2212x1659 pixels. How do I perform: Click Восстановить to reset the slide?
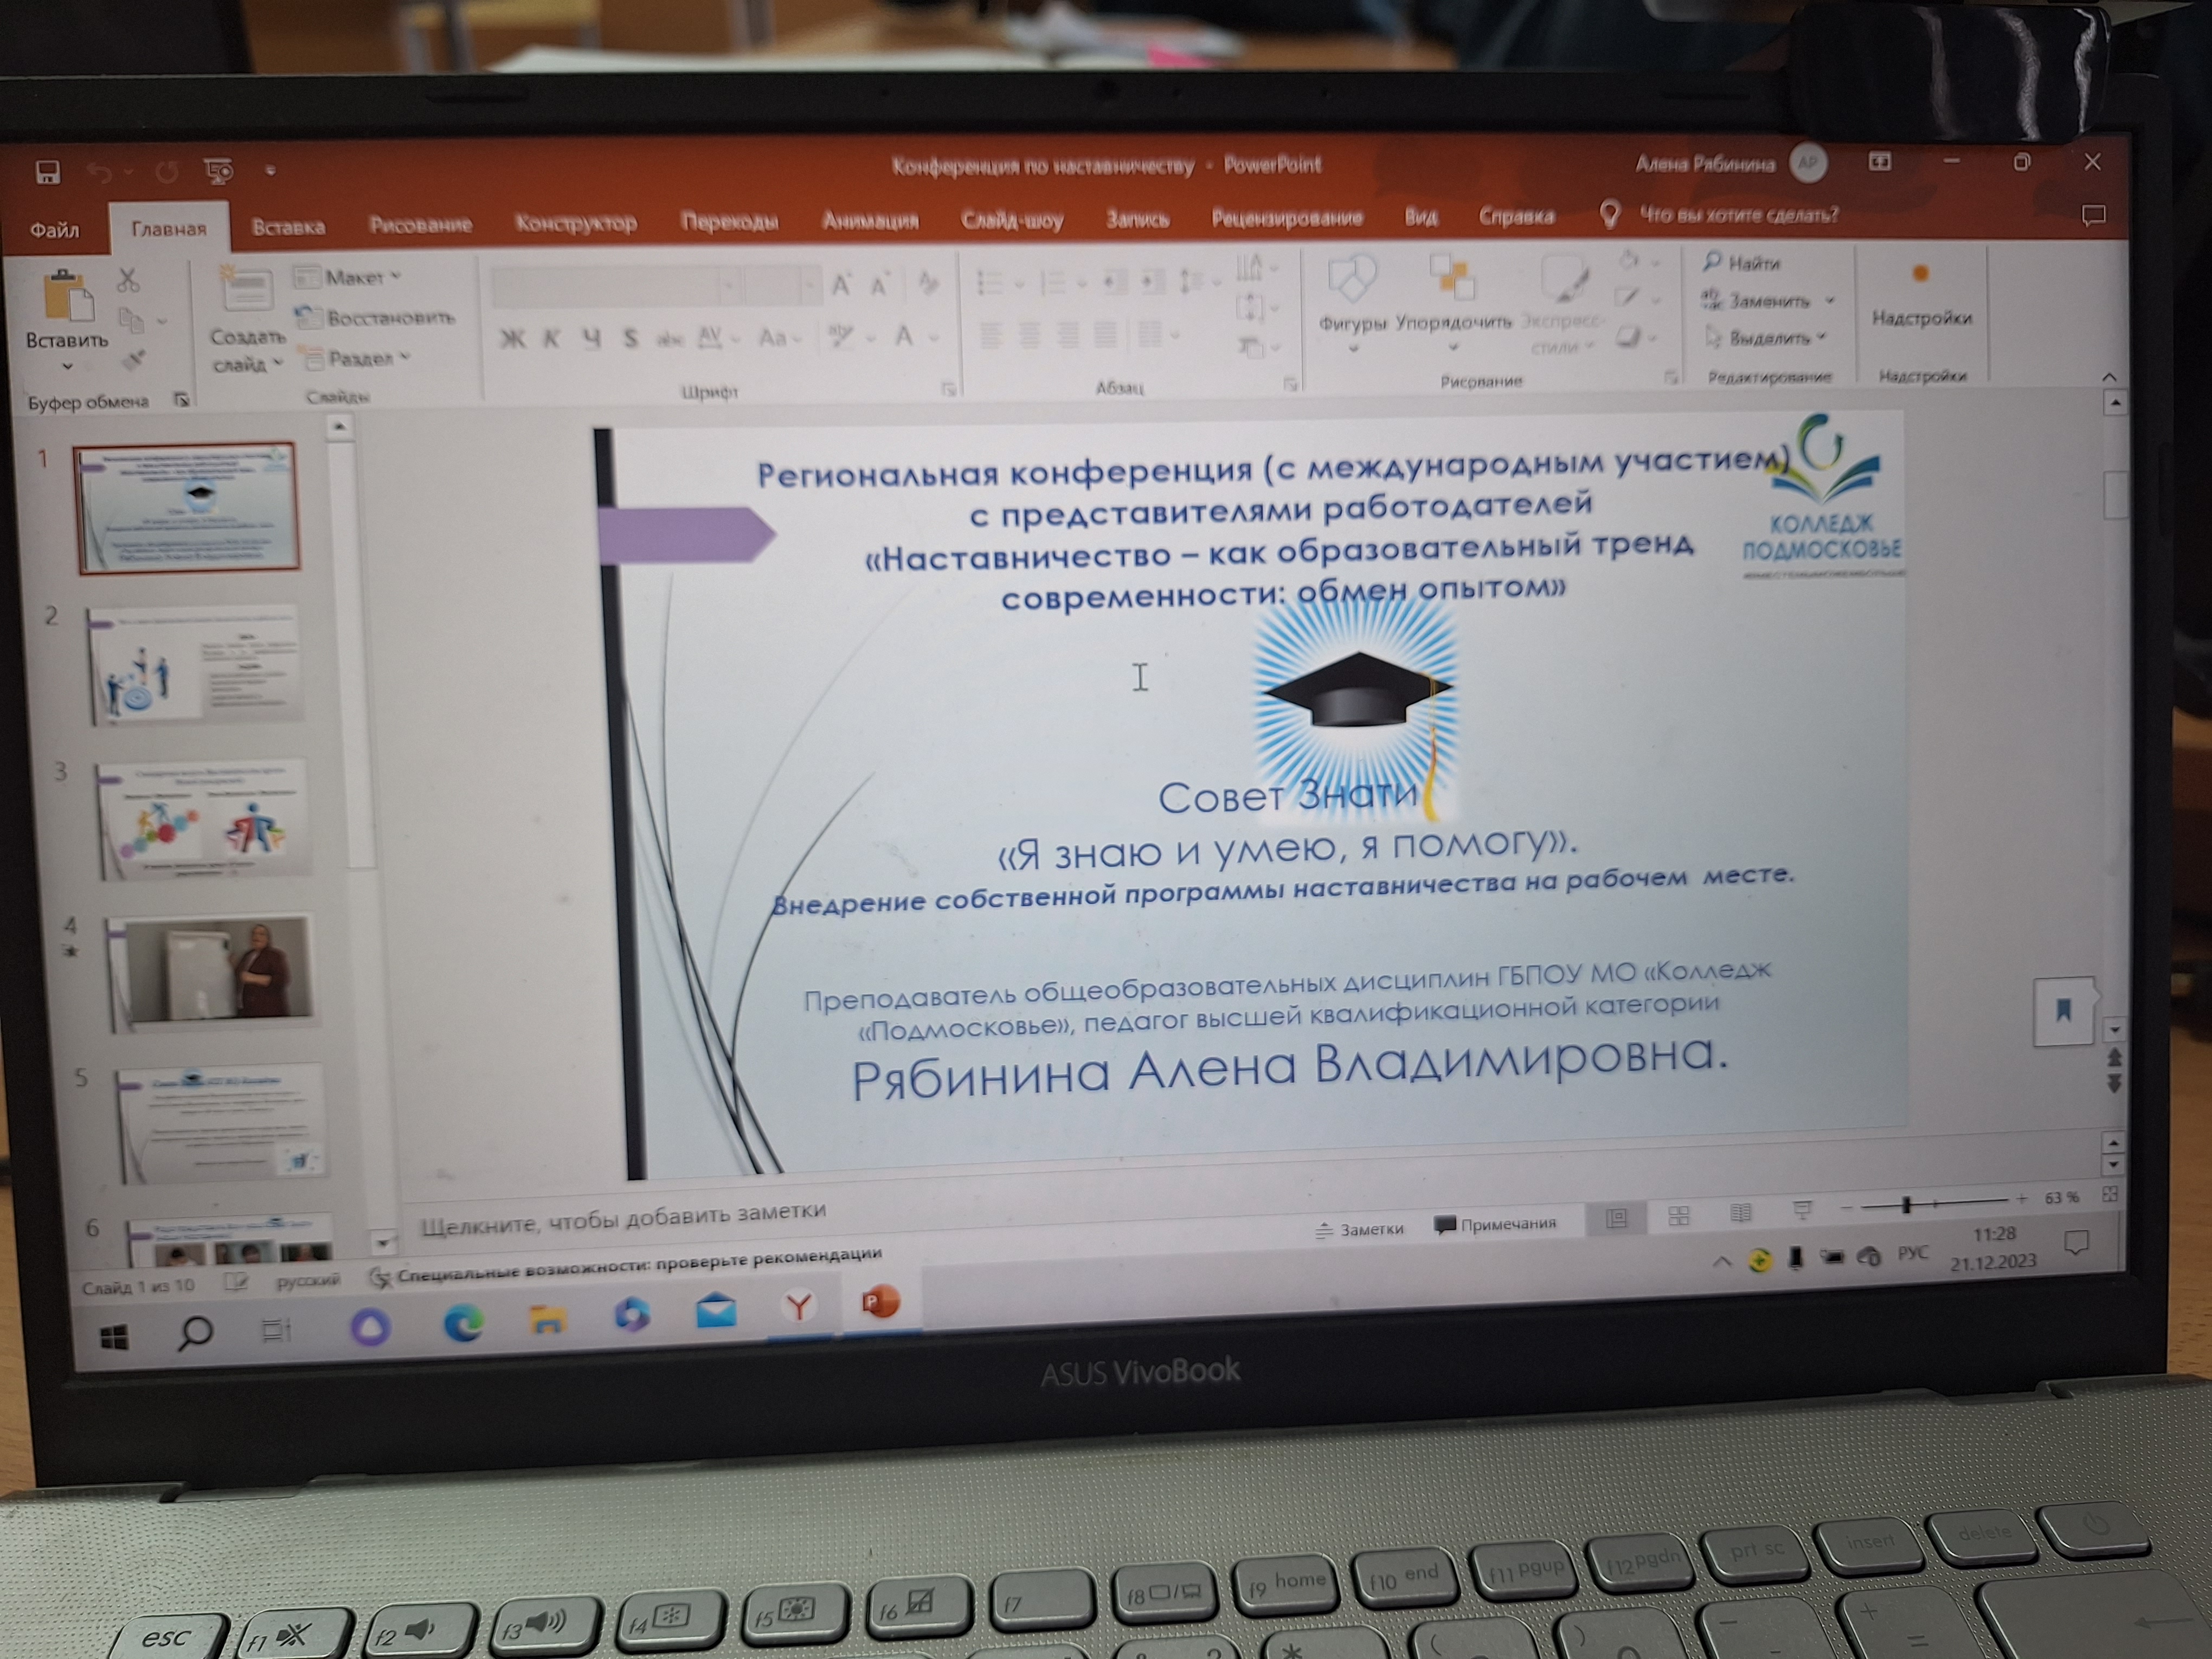tap(377, 318)
